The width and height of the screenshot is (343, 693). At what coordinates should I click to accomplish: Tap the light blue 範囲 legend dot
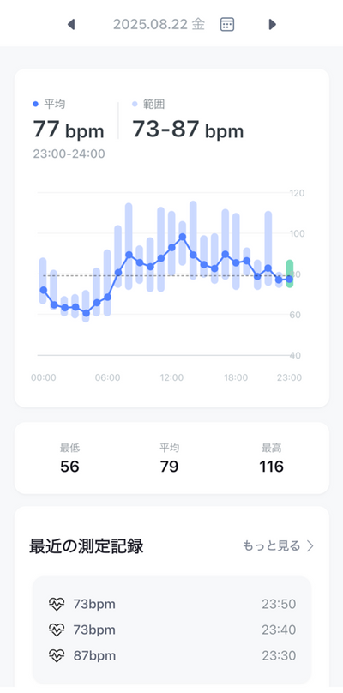point(135,105)
